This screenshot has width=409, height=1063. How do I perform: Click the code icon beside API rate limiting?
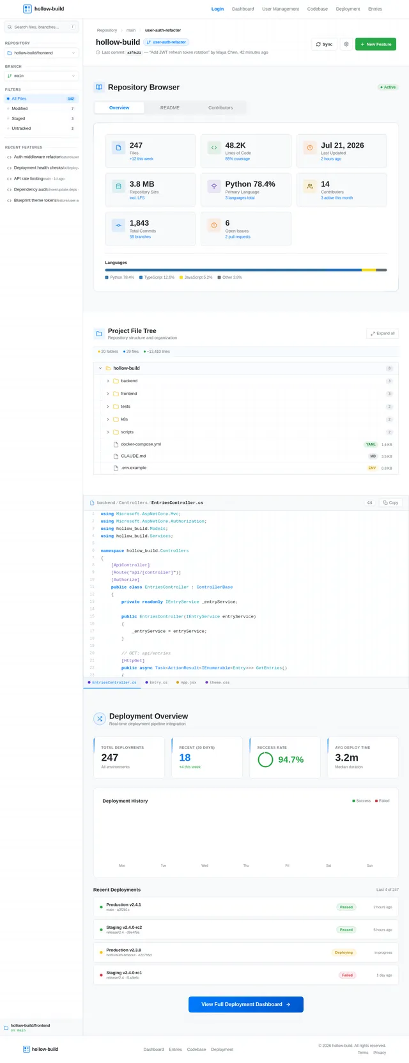pyautogui.click(x=9, y=179)
